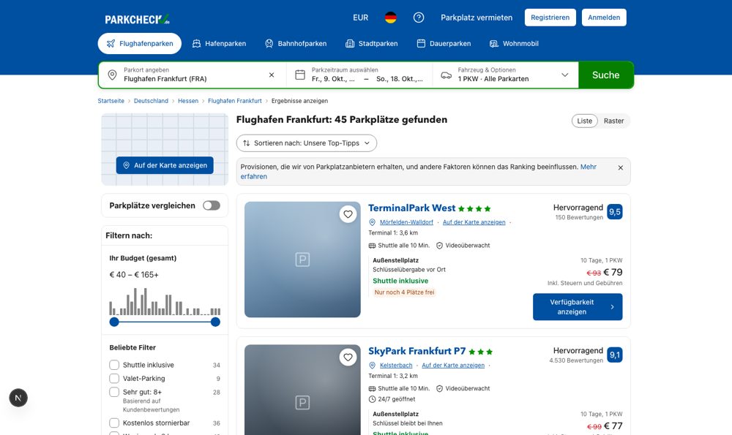Enable the Sehr gut: 8+ filter

(x=114, y=392)
